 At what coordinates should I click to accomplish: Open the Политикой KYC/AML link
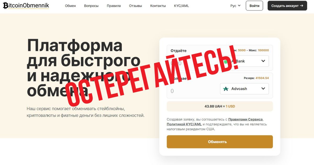click(x=184, y=124)
